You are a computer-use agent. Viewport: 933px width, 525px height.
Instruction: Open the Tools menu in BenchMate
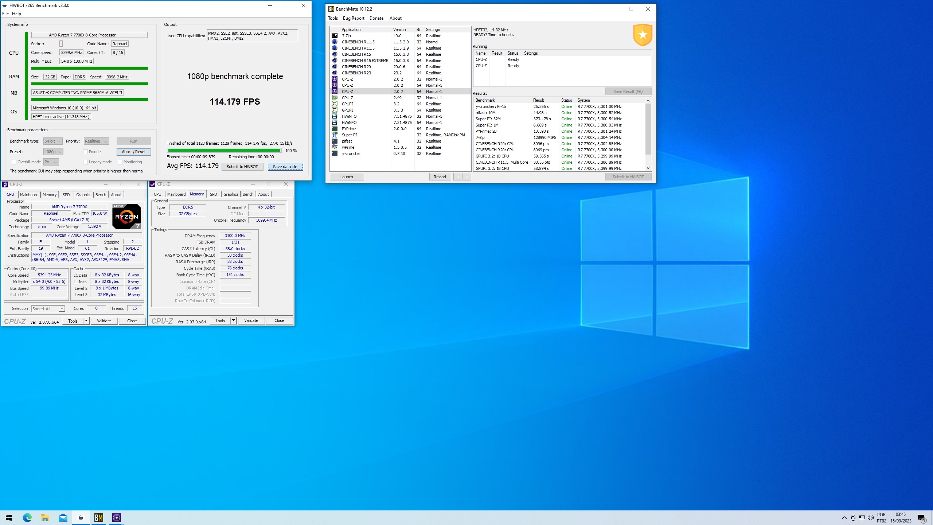click(333, 18)
